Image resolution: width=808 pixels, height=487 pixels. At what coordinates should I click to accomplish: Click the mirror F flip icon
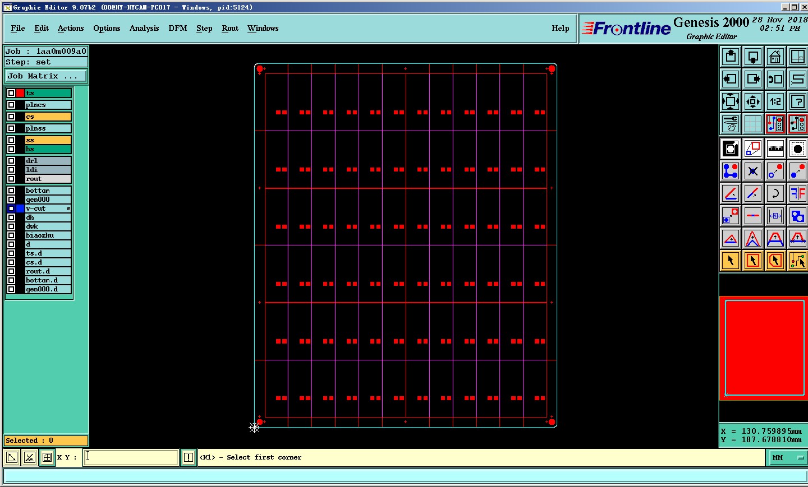pyautogui.click(x=798, y=193)
